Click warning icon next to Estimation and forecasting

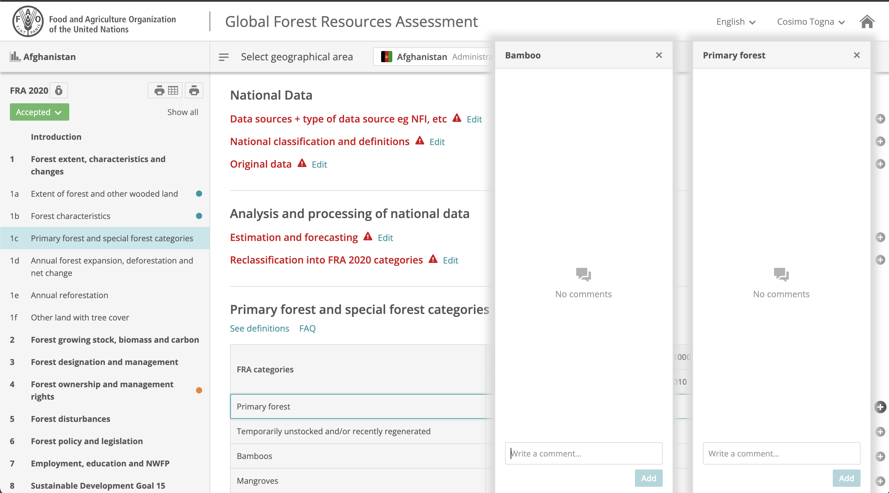tap(368, 237)
